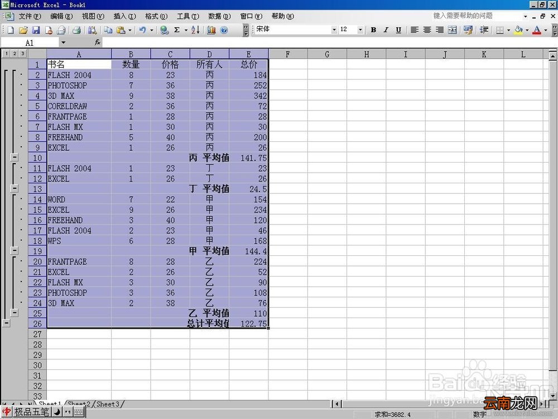
Task: Save the workbook with the floppy icon
Action: coord(36,30)
